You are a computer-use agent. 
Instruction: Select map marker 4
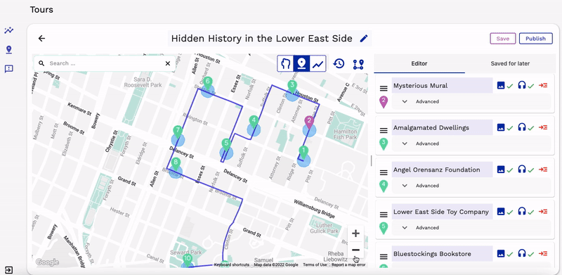(254, 122)
